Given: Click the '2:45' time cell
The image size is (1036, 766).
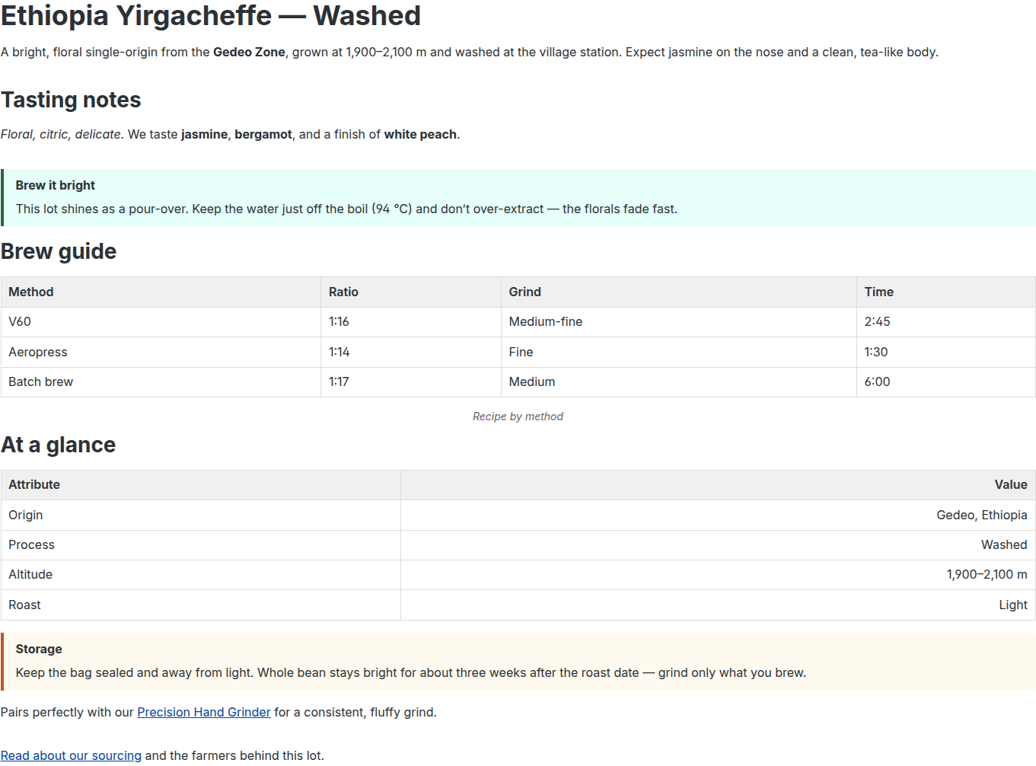Looking at the screenshot, I should point(946,322).
